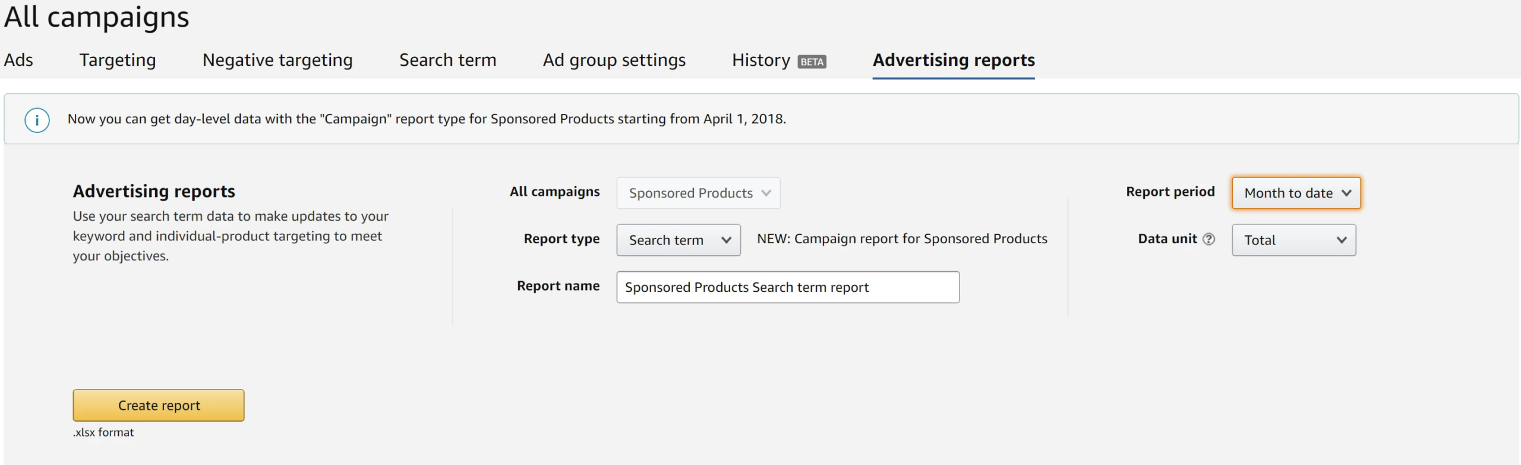Open the Ads tab
Viewport: 1521px width, 465px height.
(18, 60)
